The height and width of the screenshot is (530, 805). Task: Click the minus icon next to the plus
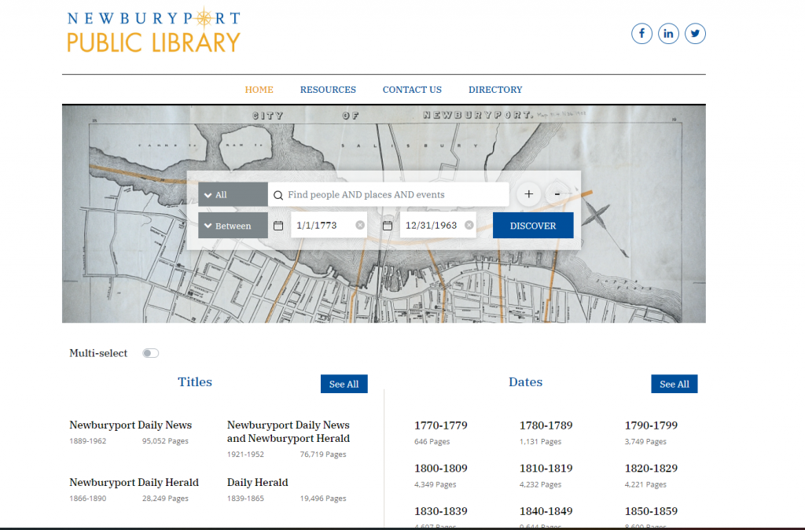557,194
